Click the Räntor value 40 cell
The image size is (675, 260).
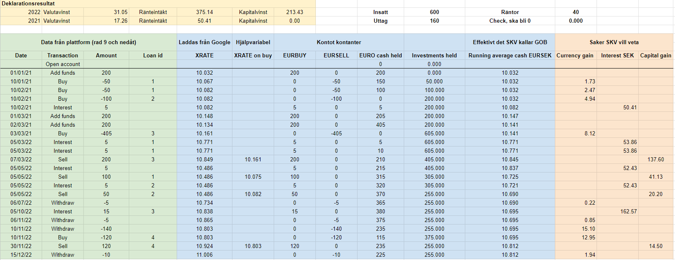(576, 12)
